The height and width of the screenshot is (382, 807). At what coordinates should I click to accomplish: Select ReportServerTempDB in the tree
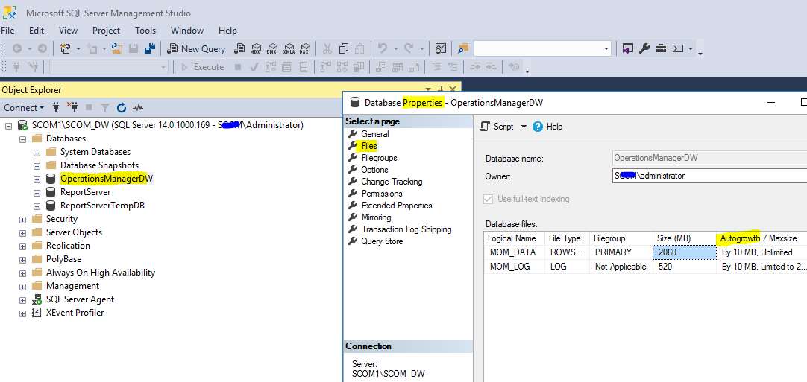point(102,206)
